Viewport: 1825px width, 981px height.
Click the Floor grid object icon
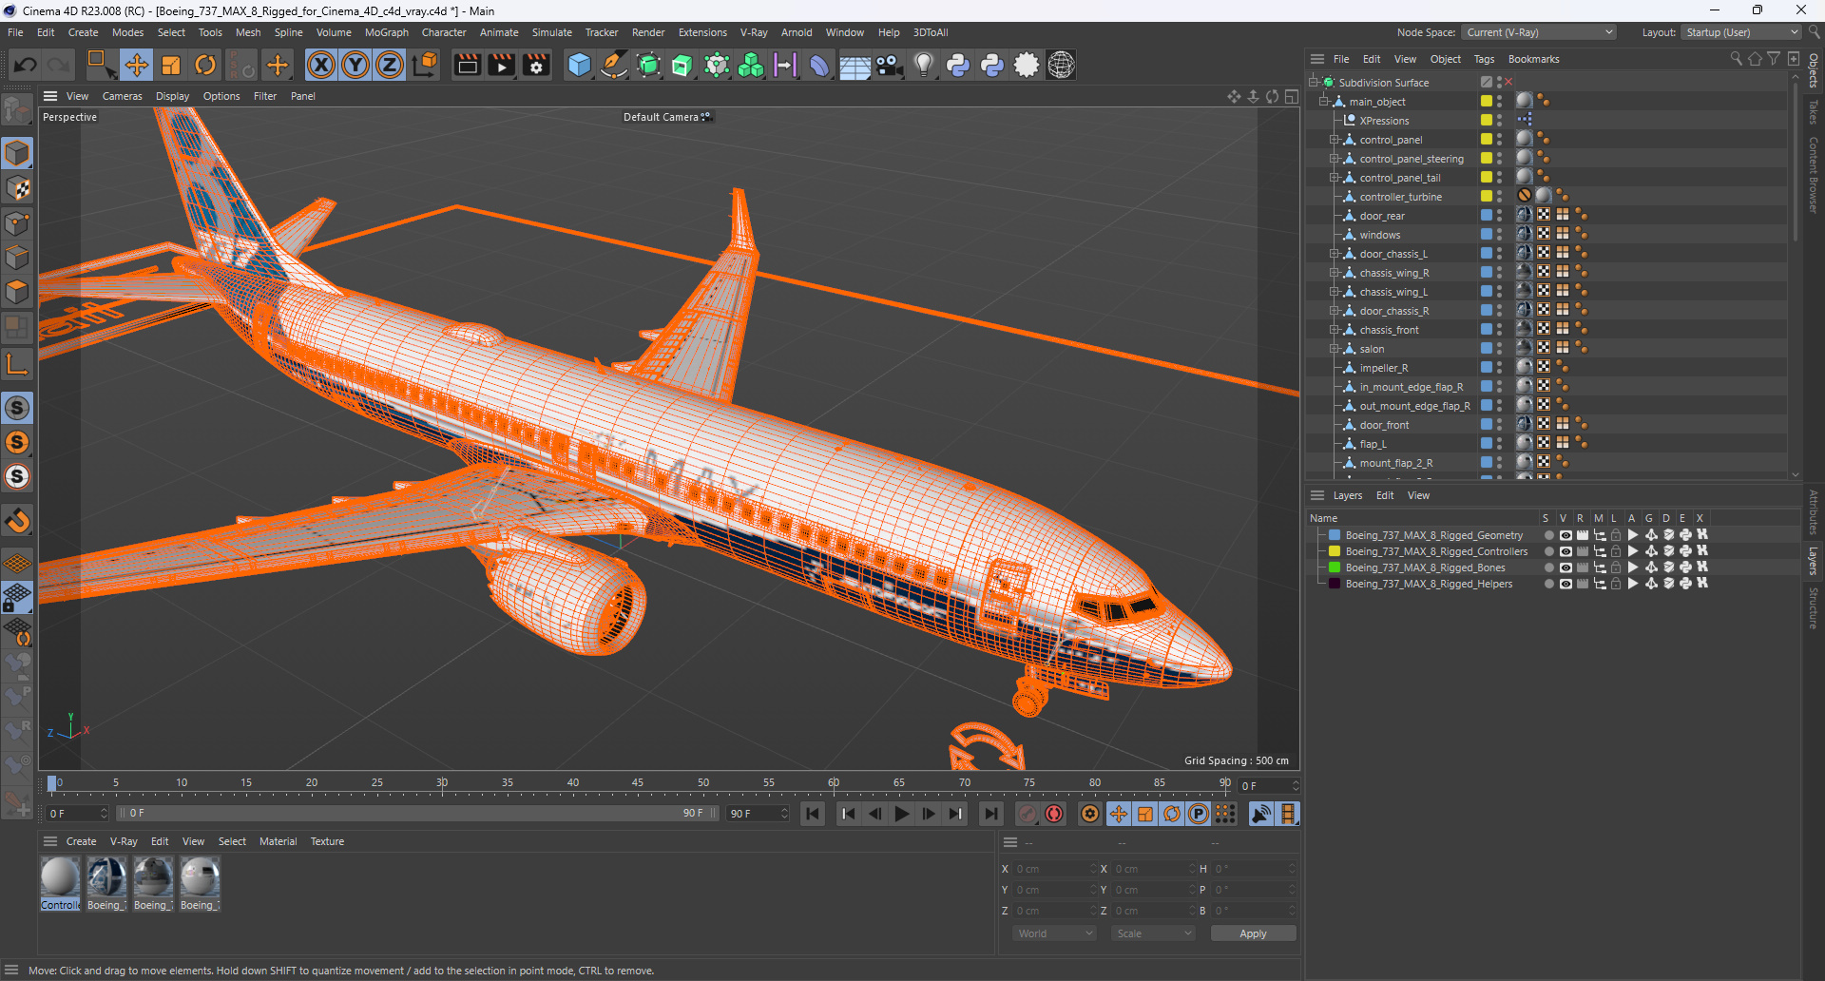tap(855, 66)
